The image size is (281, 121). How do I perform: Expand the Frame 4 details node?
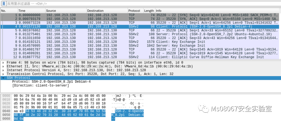click(x=3, y=63)
